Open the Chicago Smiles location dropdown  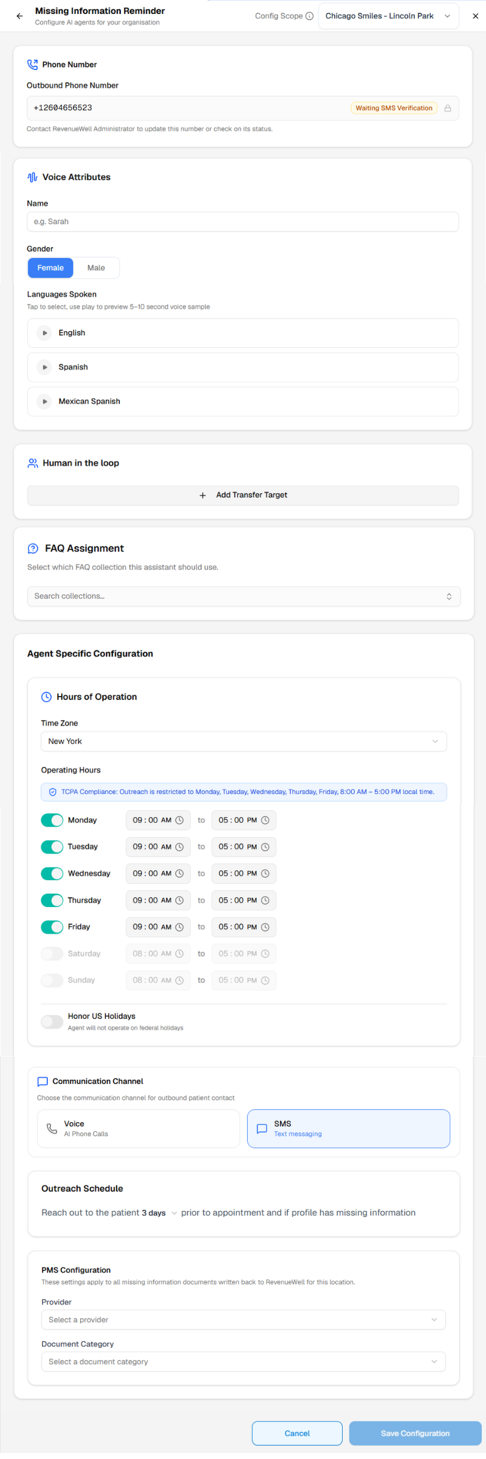(388, 16)
